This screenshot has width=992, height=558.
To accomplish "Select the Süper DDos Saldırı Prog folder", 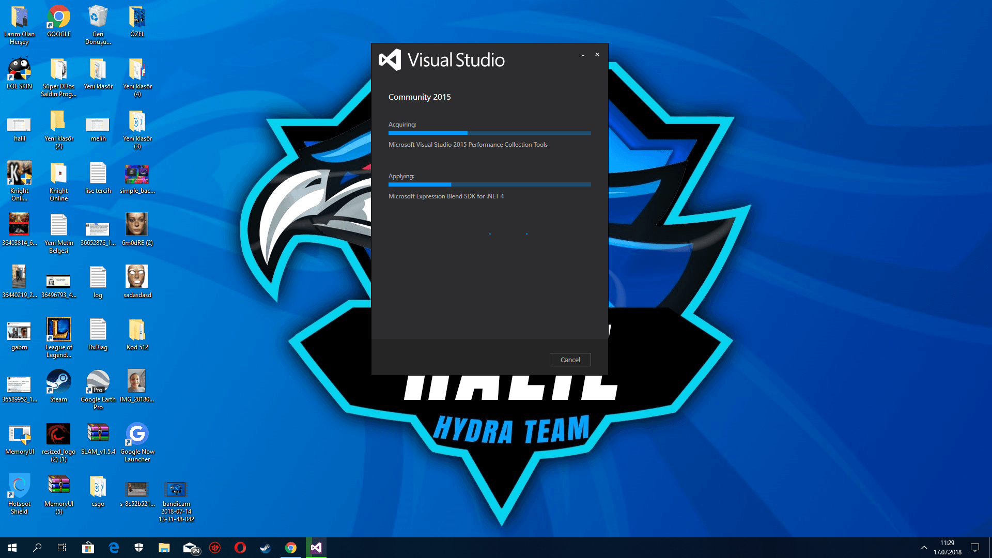I will (59, 78).
